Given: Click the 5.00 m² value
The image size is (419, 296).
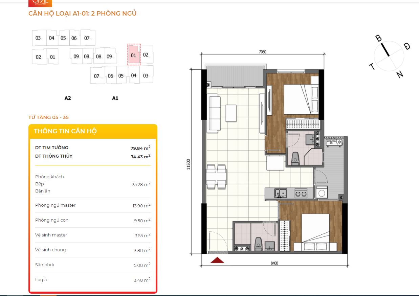Looking at the screenshot, I should click(142, 265).
